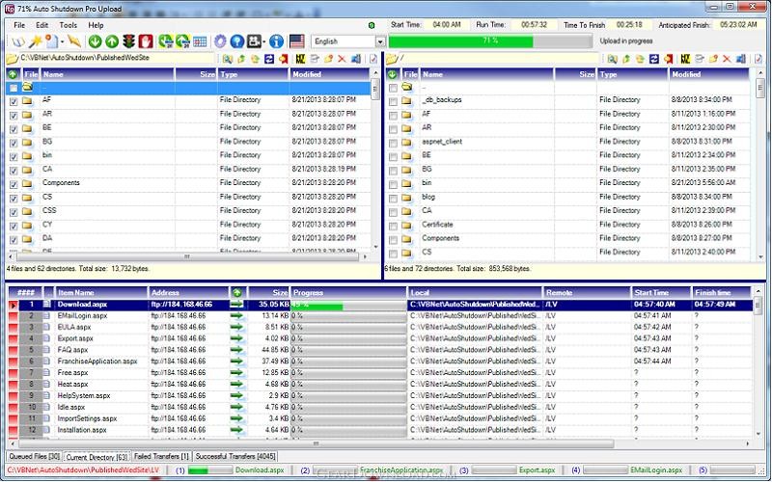Click the local pane search folder icon
The image size is (772, 482).
point(228,59)
